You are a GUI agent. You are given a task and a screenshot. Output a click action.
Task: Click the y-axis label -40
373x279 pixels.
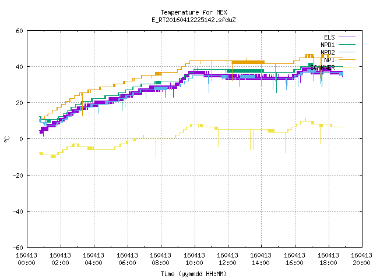pos(18,212)
